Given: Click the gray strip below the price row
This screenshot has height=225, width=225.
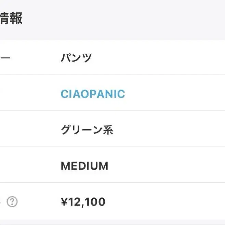Looking at the screenshot, I should pyautogui.click(x=112, y=222).
